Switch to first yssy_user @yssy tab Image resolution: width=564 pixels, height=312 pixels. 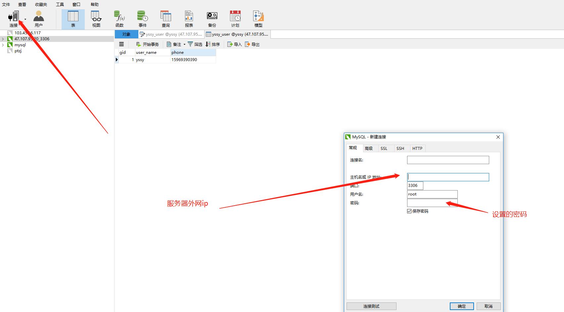(x=171, y=34)
